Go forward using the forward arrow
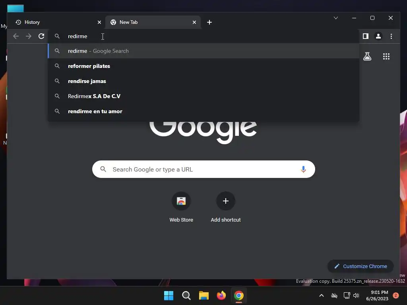Image resolution: width=407 pixels, height=305 pixels. click(29, 36)
